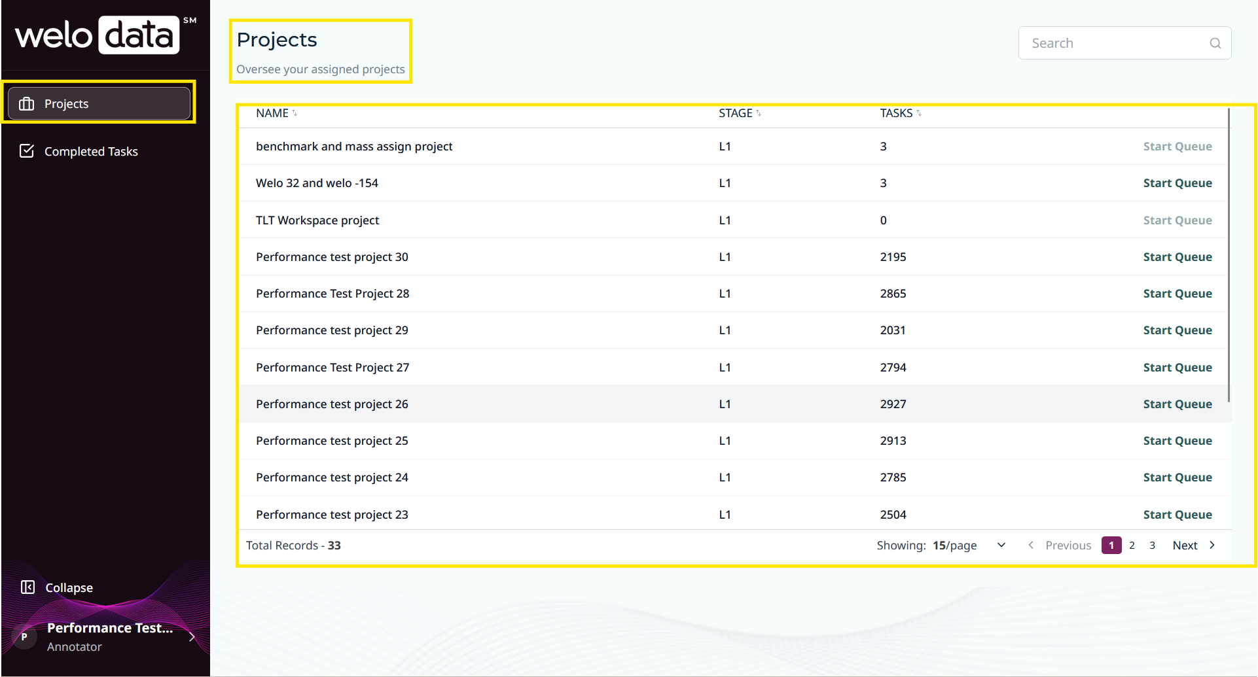
Task: Sort table by TASKS column arrows
Action: point(919,113)
